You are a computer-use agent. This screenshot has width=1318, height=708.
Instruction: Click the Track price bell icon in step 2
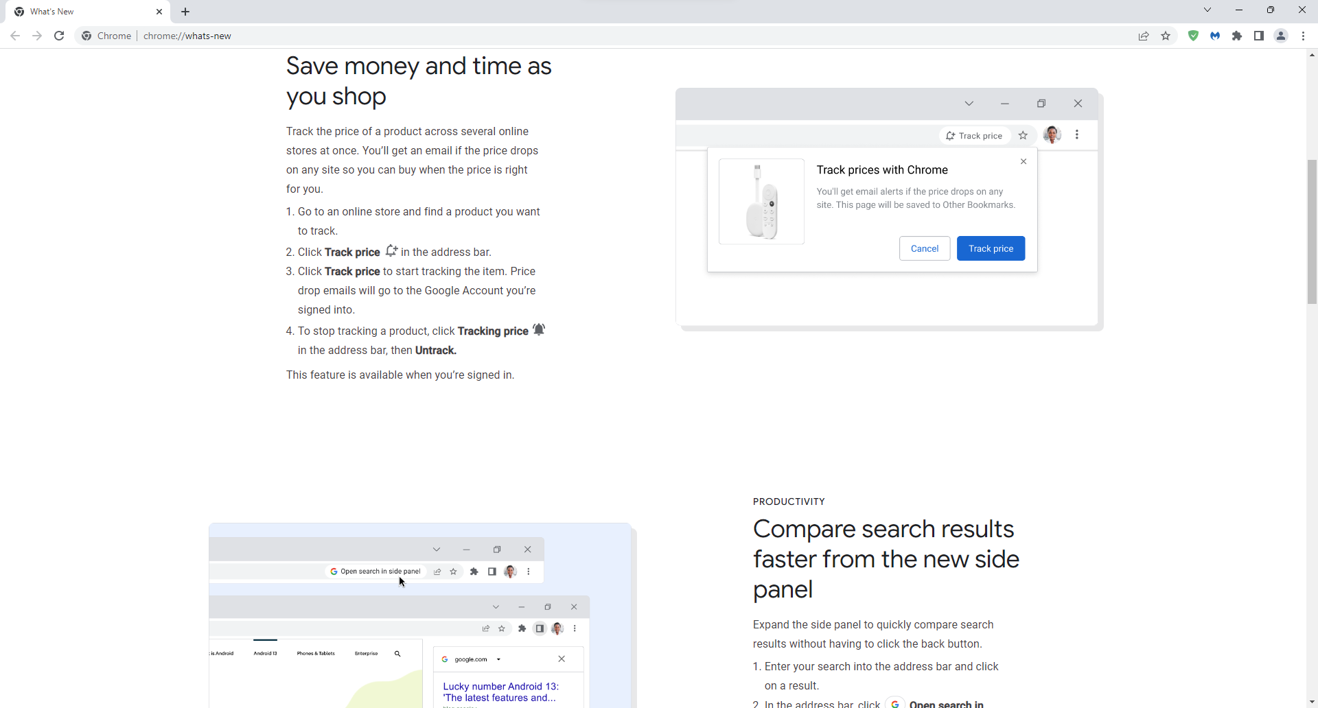click(x=391, y=250)
